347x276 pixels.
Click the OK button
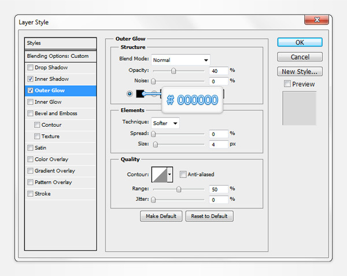coord(300,42)
